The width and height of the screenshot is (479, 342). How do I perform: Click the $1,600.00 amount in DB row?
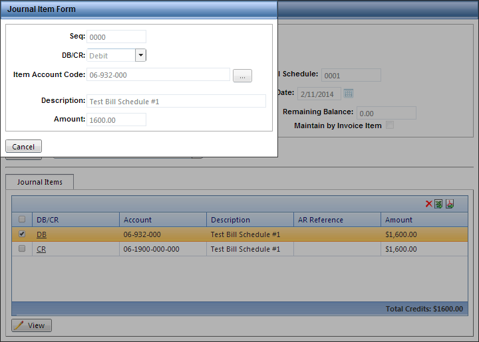tap(401, 234)
